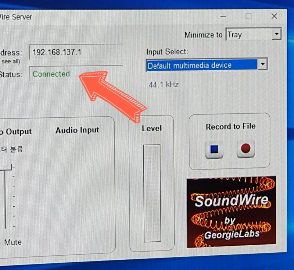The image size is (294, 270).
Task: Click the Connected status indicator
Action: (x=51, y=74)
